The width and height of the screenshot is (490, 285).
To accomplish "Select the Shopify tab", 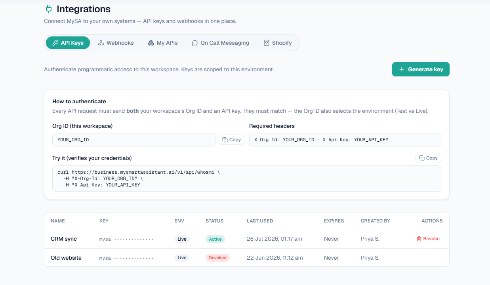I will click(x=278, y=43).
